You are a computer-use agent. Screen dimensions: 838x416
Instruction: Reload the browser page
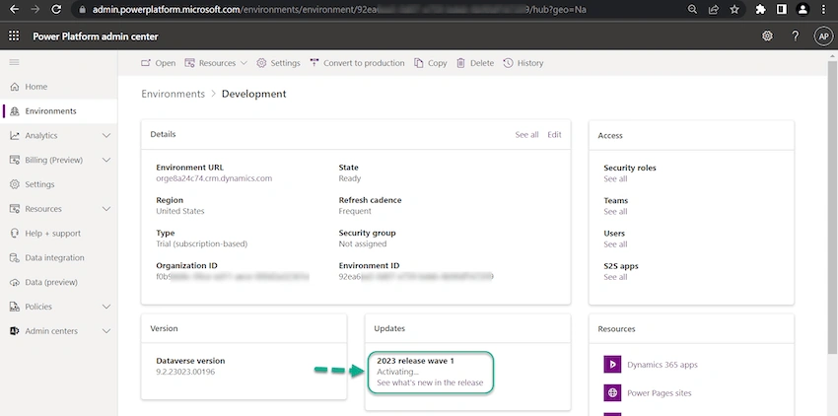[55, 9]
